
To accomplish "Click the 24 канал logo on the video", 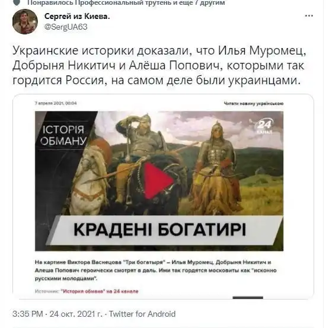I will [x=264, y=126].
